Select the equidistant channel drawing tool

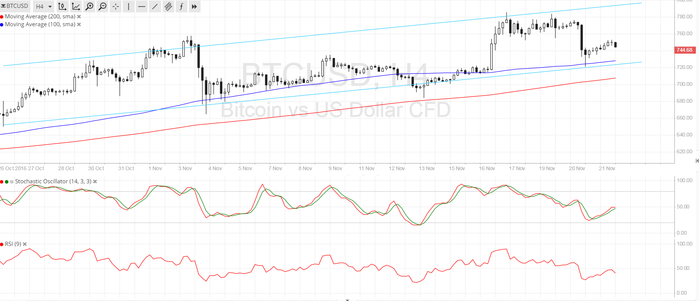point(168,6)
